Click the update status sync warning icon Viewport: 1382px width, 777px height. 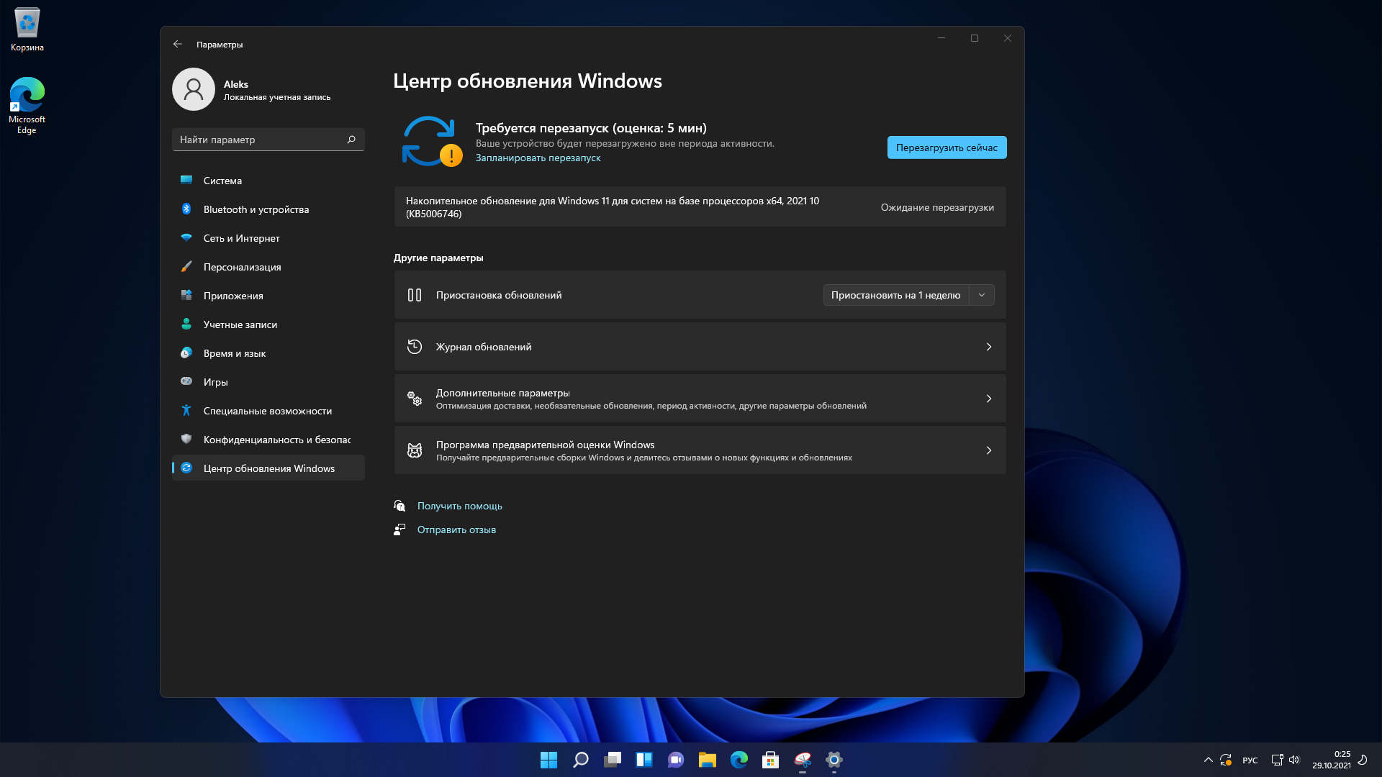click(x=432, y=141)
